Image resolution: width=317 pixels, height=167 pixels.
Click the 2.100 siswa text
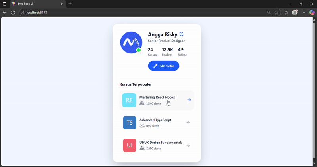tap(153, 148)
